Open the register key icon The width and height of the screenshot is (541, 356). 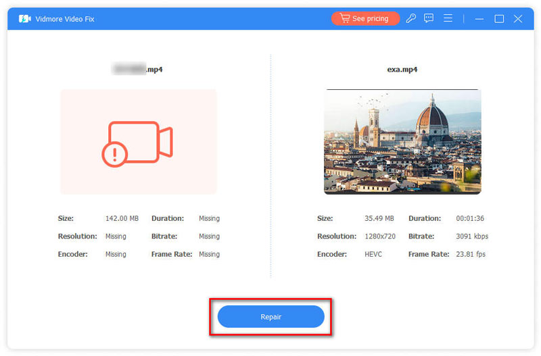click(411, 19)
